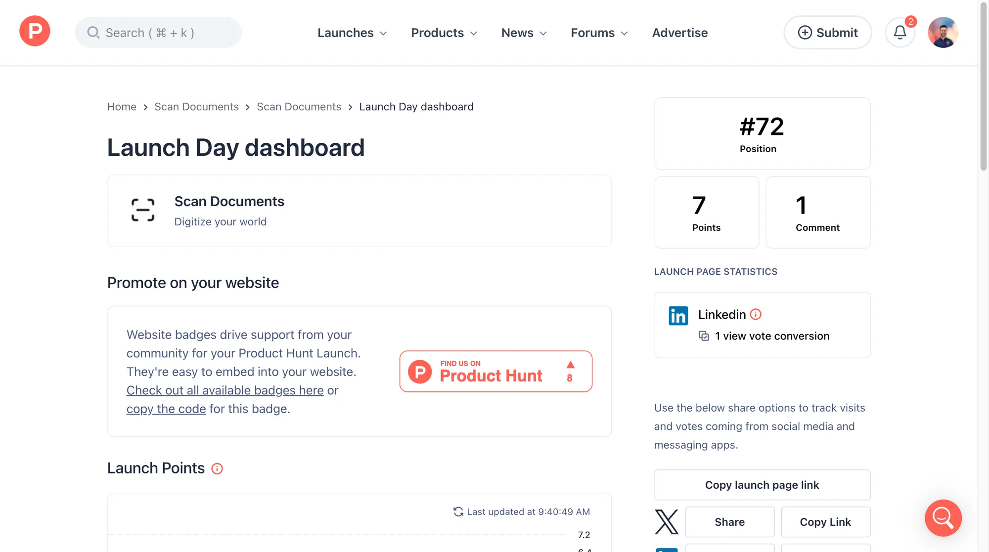The width and height of the screenshot is (989, 552).
Task: Click inside the search input field
Action: click(x=158, y=33)
